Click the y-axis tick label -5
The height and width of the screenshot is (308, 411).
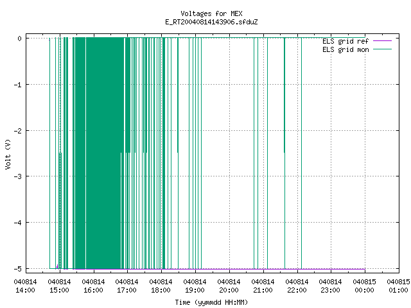(x=17, y=269)
